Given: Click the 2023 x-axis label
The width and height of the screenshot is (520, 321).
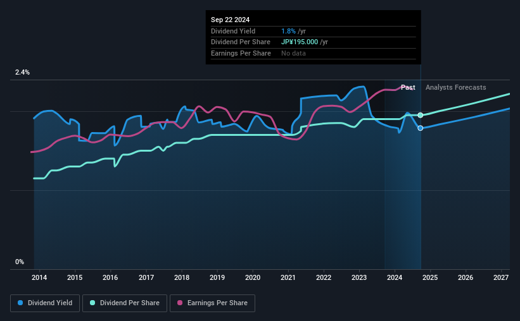Looking at the screenshot, I should pos(359,277).
